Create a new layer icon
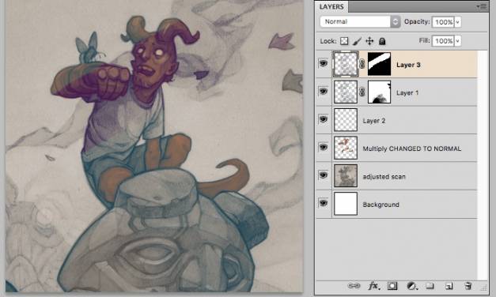This screenshot has width=496, height=297. [x=449, y=286]
